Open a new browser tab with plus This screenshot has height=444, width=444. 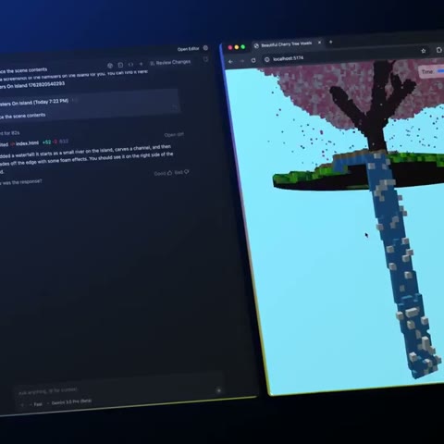(x=330, y=42)
